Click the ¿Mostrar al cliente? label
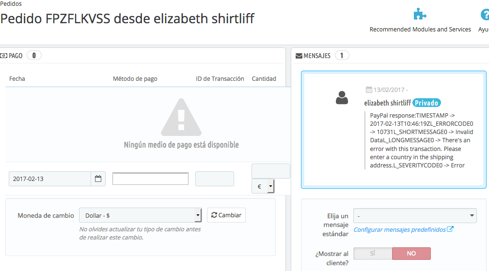The height and width of the screenshot is (271, 489). (x=332, y=258)
